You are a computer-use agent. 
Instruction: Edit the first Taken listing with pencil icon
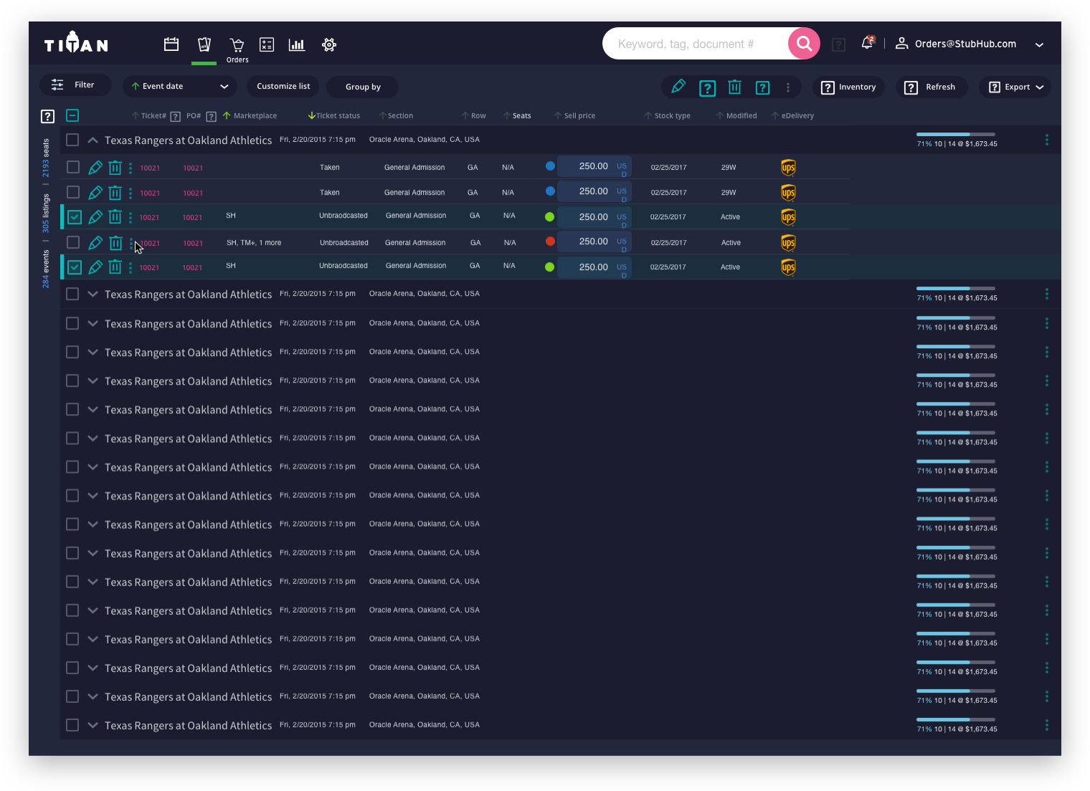coord(95,168)
